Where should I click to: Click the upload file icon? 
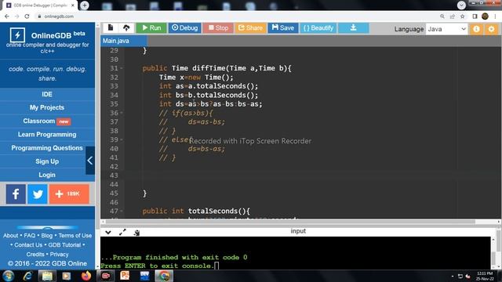click(x=126, y=28)
